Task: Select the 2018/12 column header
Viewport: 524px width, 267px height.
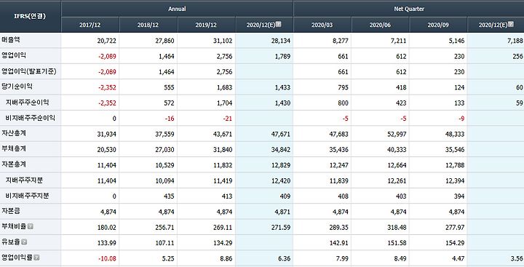Action: click(148, 25)
